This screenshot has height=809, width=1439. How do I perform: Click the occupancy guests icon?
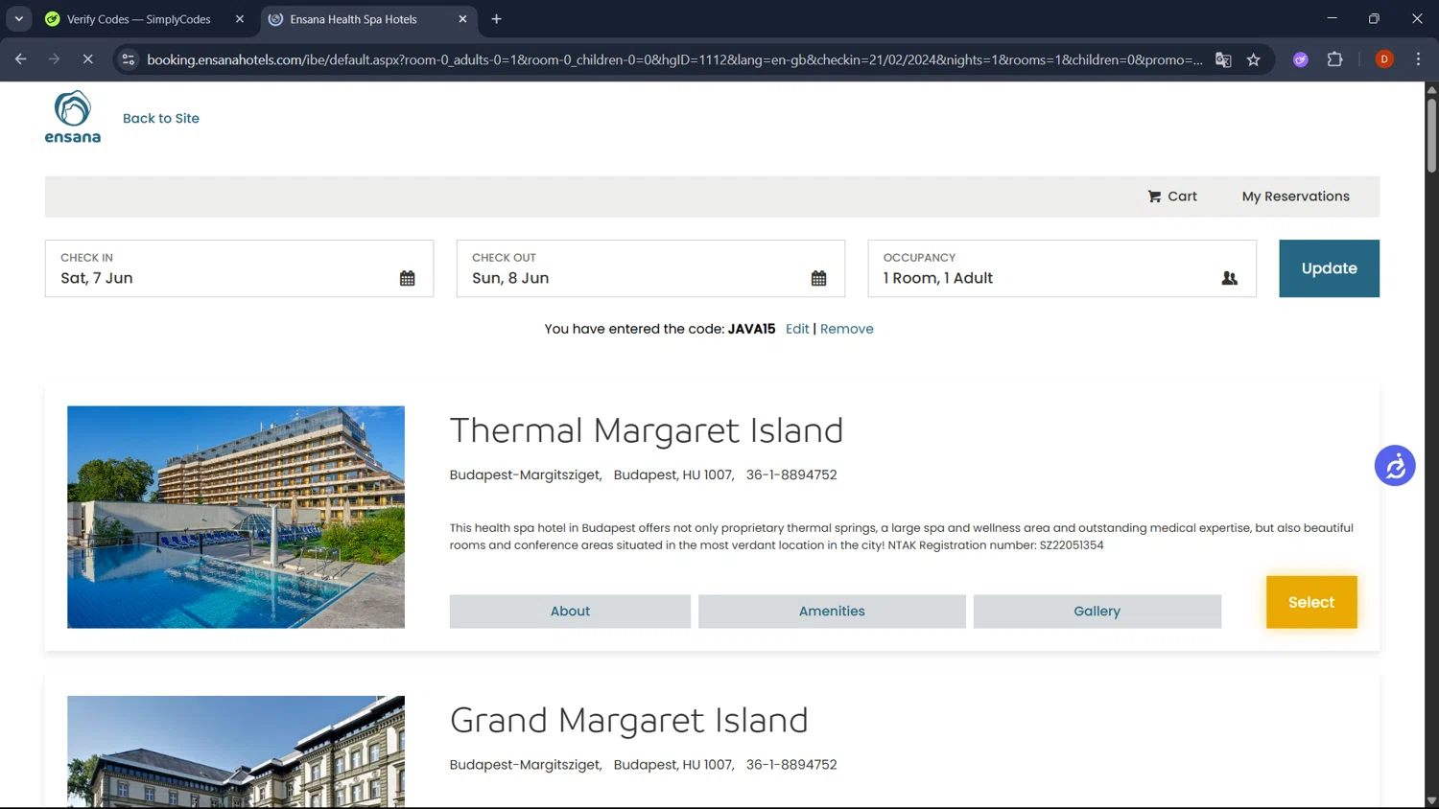pyautogui.click(x=1229, y=278)
